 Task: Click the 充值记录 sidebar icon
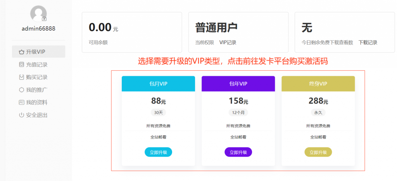point(22,65)
